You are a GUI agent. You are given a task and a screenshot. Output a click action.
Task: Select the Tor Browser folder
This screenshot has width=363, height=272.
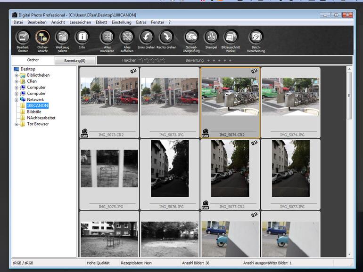(38, 124)
